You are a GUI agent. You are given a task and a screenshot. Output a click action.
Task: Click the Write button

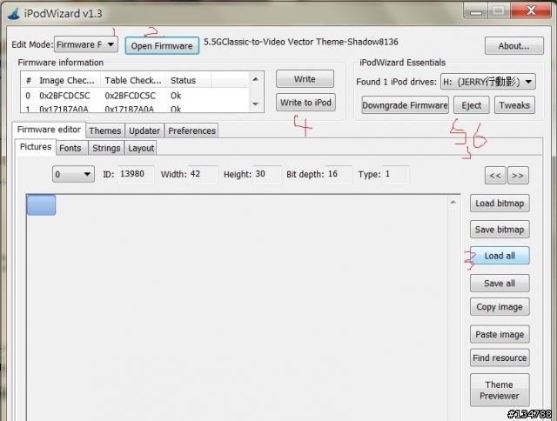(x=305, y=79)
